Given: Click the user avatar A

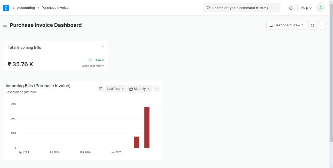Looking at the screenshot, I should (x=320, y=8).
